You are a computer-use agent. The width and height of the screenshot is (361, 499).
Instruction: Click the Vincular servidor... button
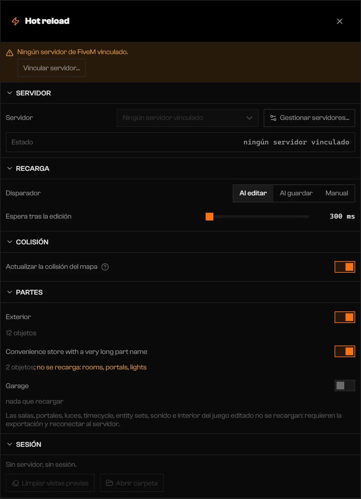tap(51, 68)
